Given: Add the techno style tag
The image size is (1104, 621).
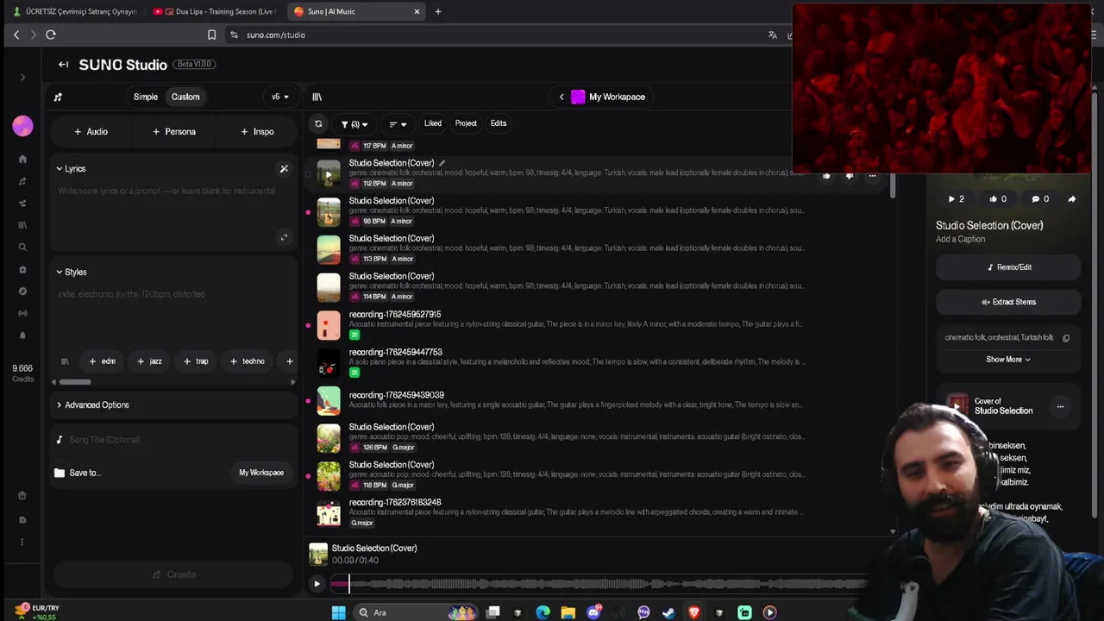Looking at the screenshot, I should 248,361.
